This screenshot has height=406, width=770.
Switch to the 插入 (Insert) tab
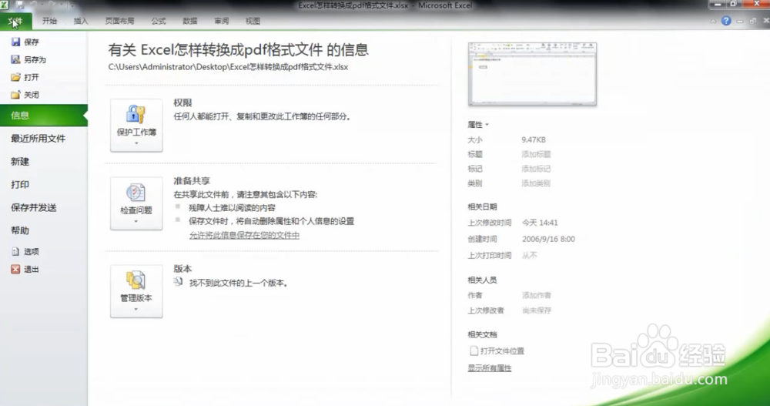tap(81, 21)
